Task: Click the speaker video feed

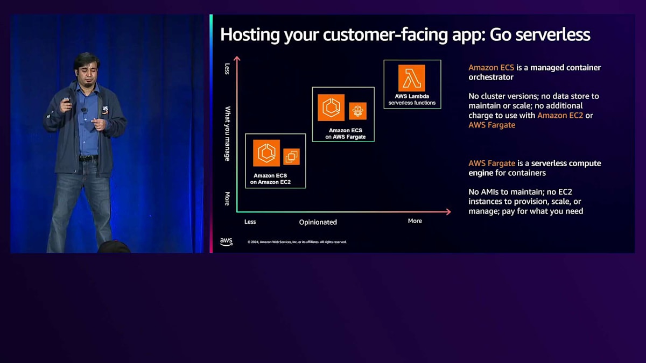Action: tap(107, 133)
